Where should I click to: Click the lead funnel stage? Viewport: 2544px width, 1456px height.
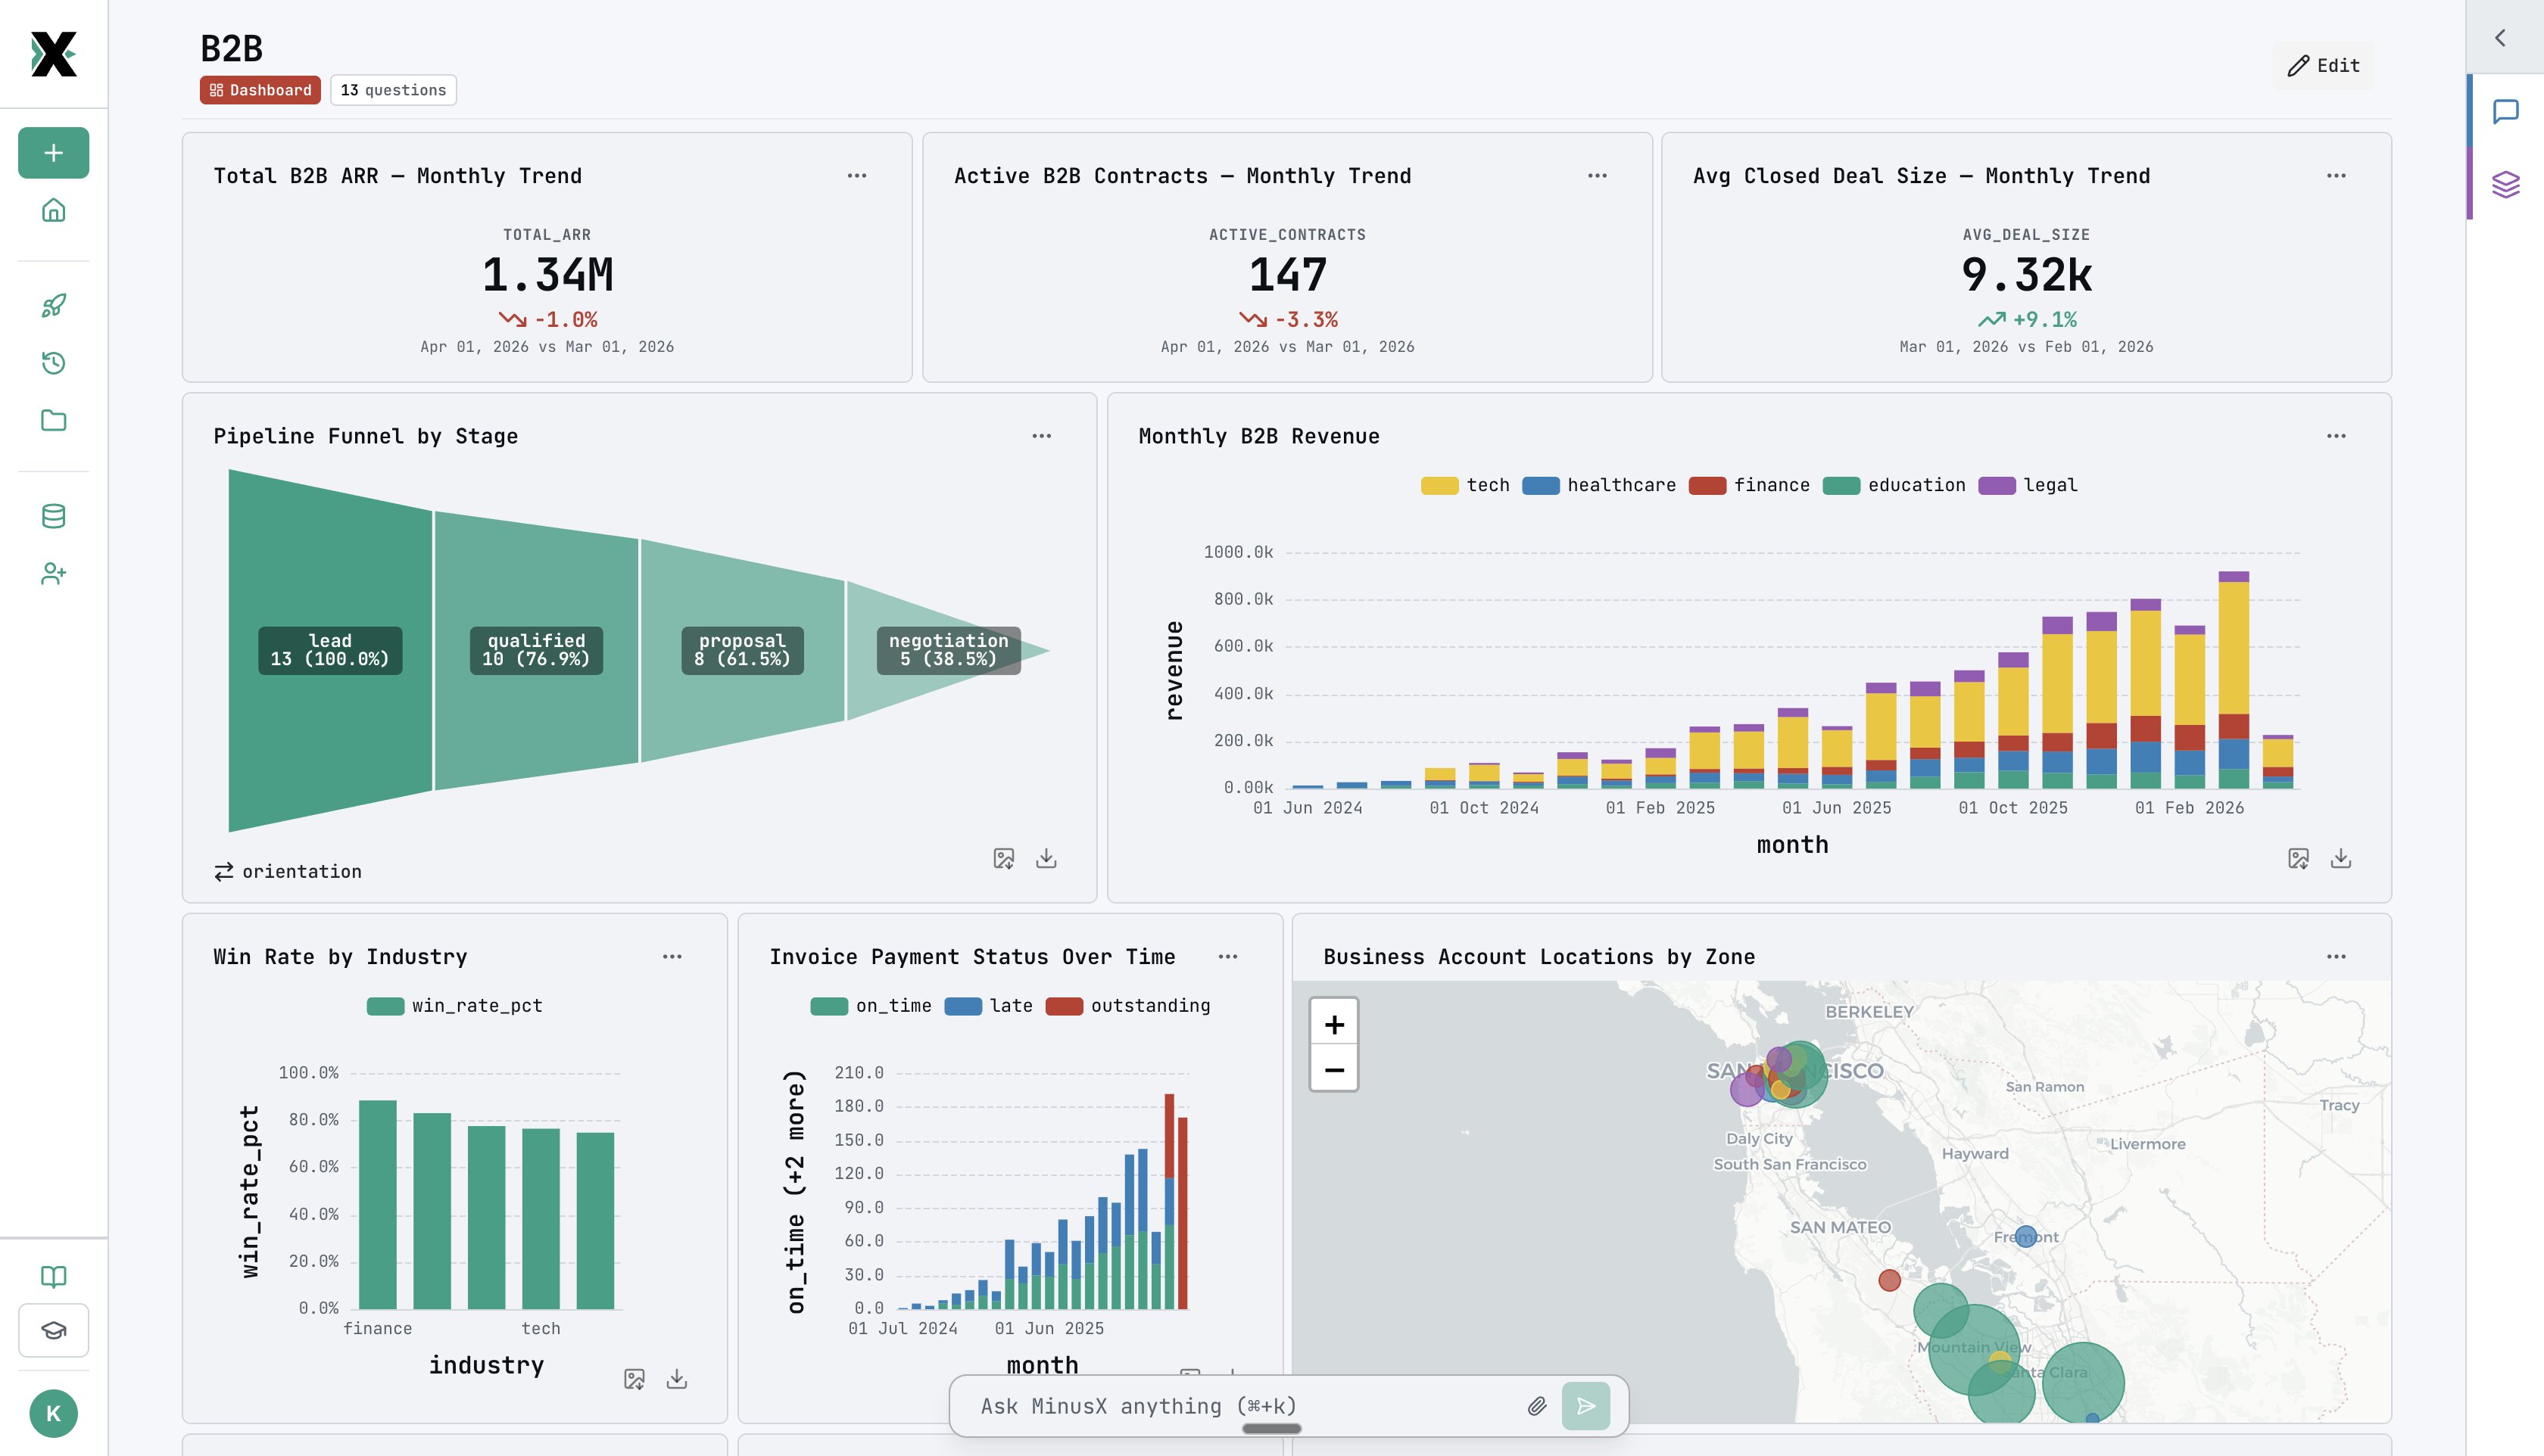(x=330, y=650)
